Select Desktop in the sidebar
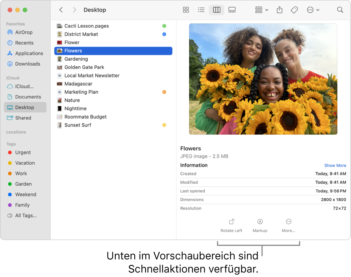The width and height of the screenshot is (351, 277). pyautogui.click(x=25, y=107)
